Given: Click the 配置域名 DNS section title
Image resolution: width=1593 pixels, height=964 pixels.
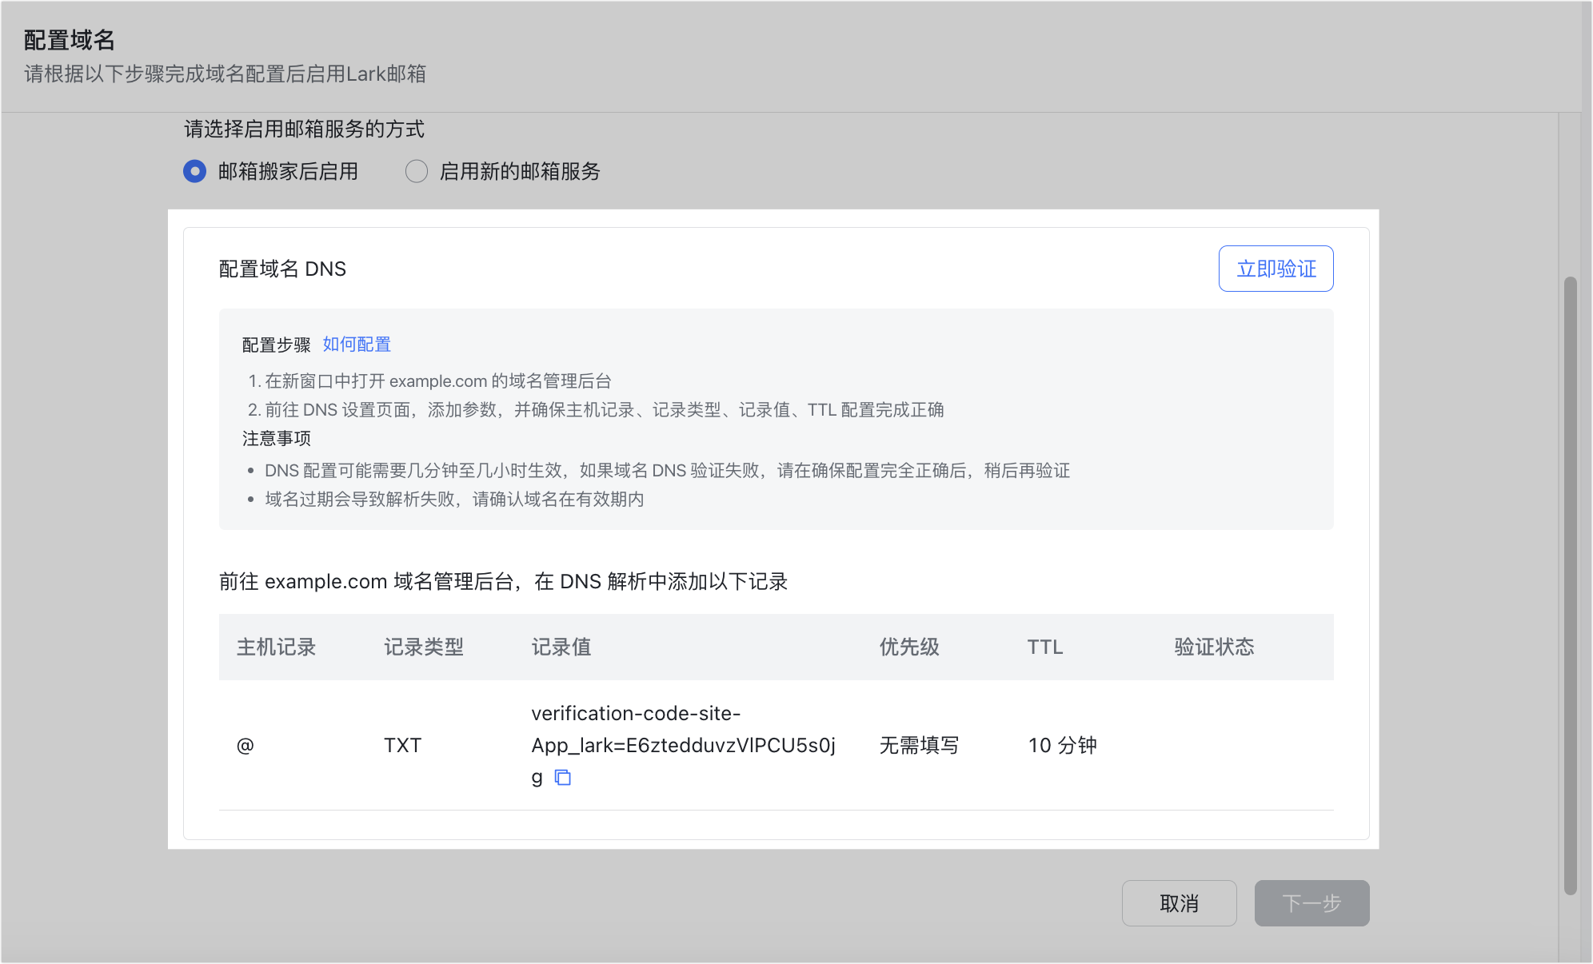Looking at the screenshot, I should [282, 269].
